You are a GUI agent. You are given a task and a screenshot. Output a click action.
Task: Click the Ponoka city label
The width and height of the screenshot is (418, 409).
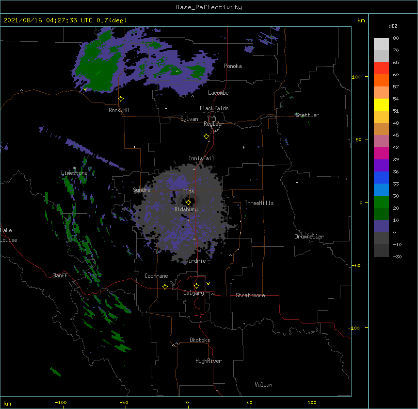pos(233,66)
